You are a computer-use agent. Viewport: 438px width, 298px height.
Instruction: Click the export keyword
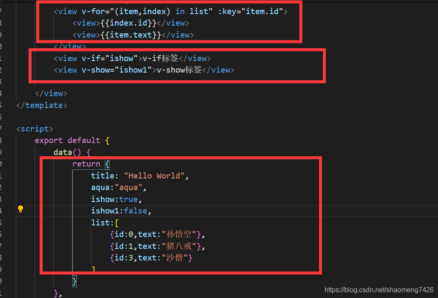pyautogui.click(x=49, y=140)
